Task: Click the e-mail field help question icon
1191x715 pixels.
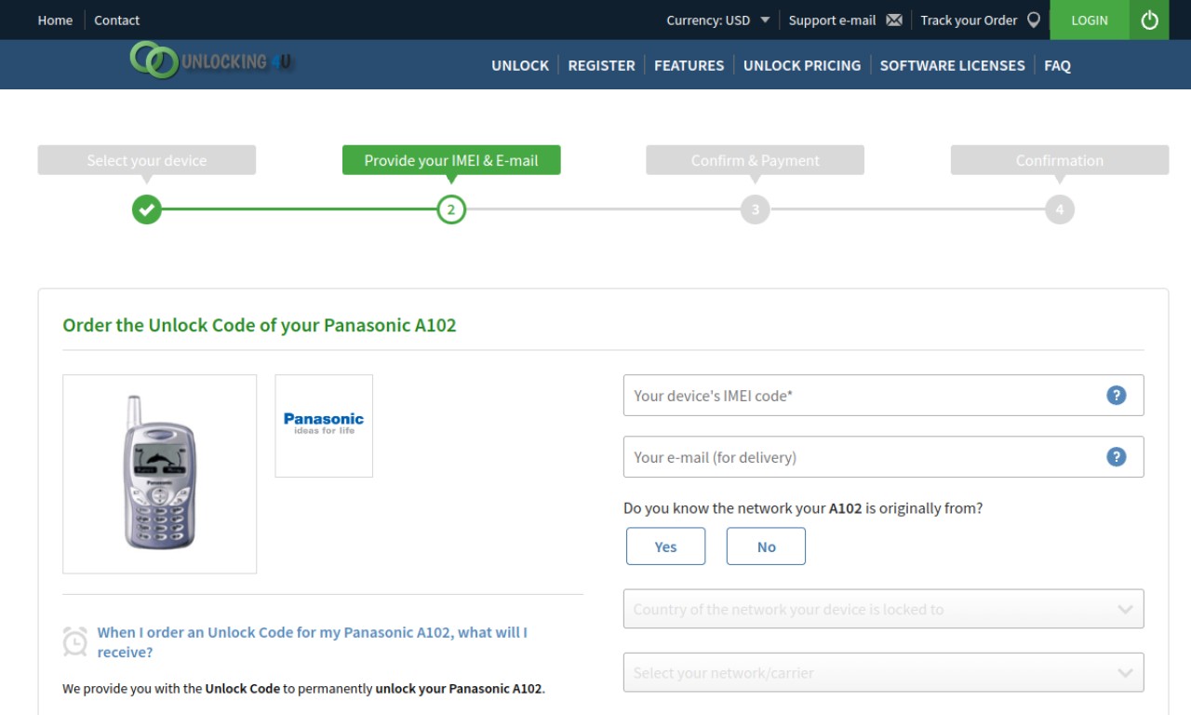Action: tap(1116, 456)
